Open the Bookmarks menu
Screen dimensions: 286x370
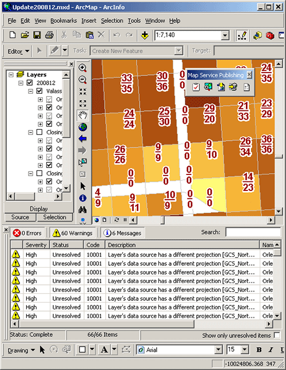click(63, 21)
